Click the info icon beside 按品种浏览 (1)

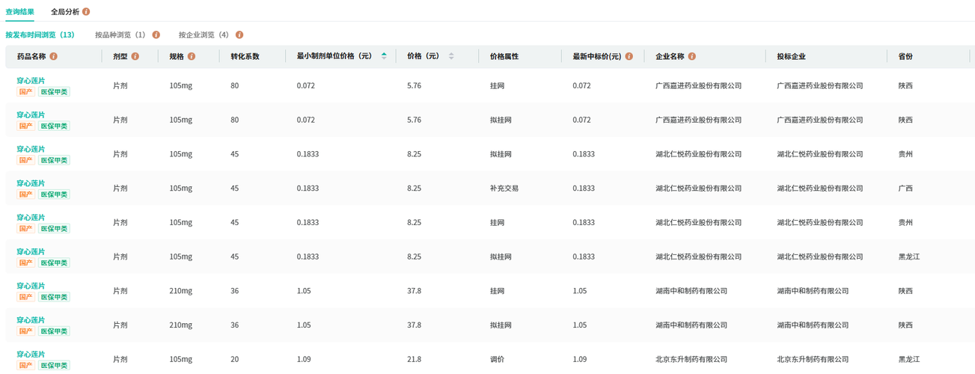[156, 35]
